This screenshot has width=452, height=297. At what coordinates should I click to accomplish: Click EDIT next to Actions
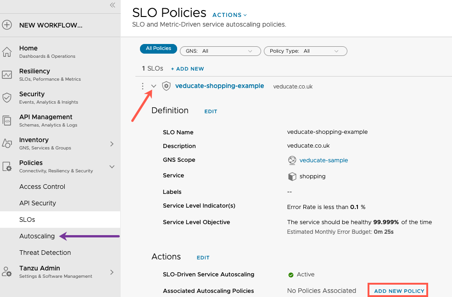[x=203, y=258]
